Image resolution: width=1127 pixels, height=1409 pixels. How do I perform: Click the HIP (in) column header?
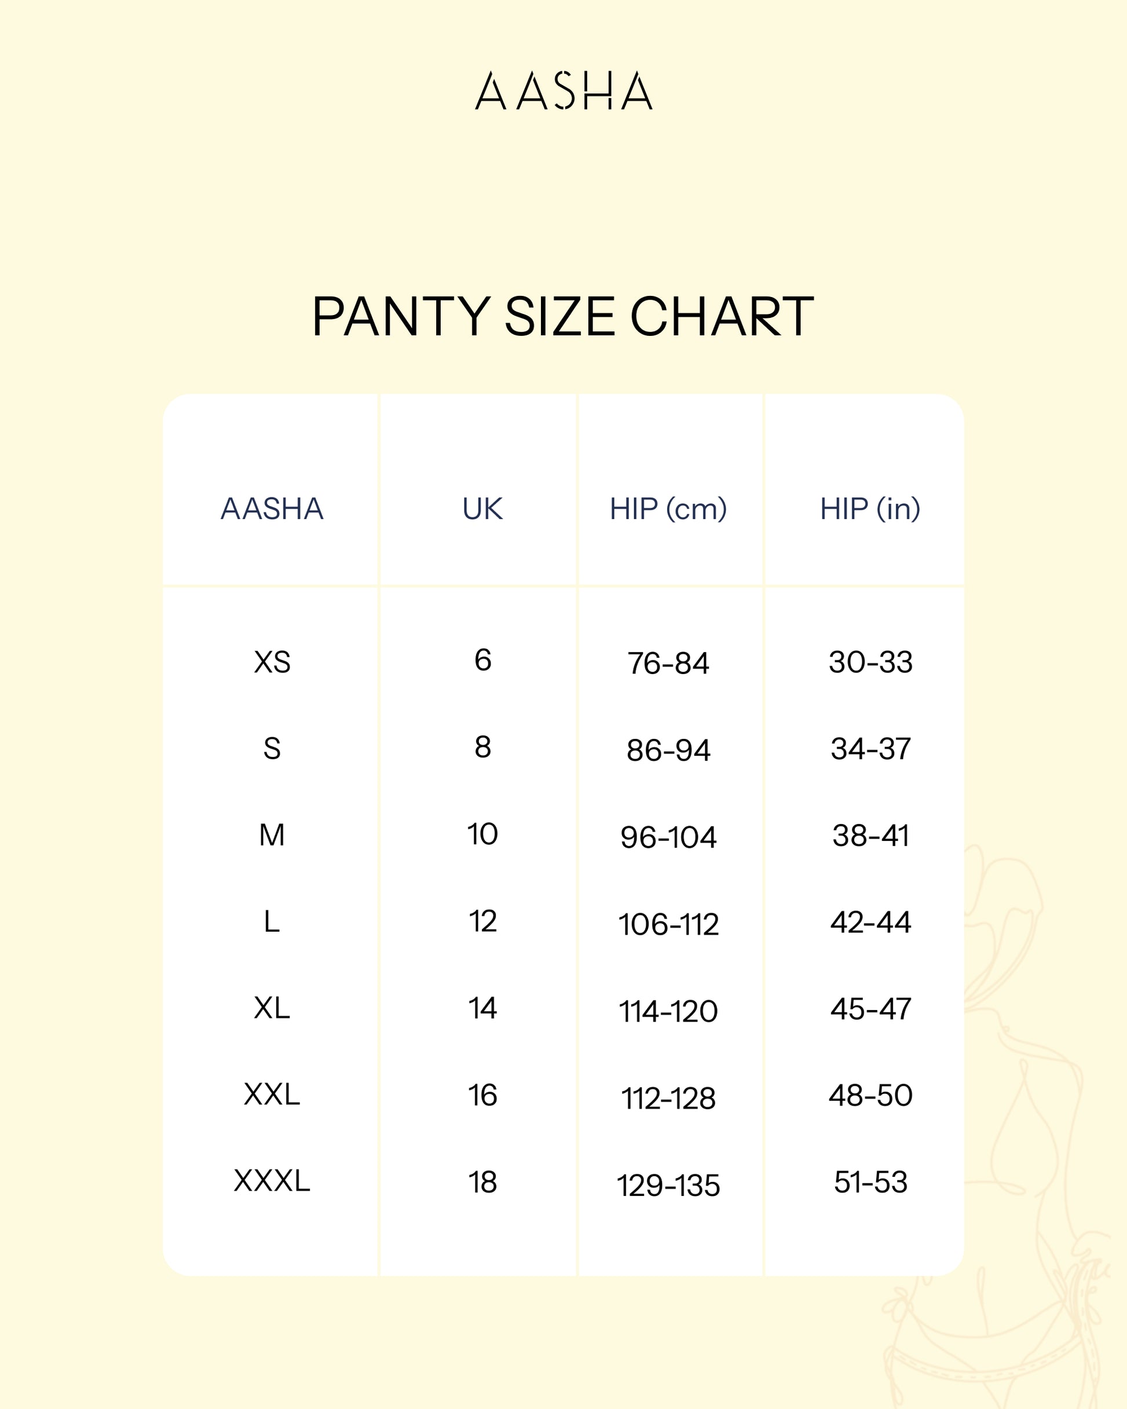(x=870, y=509)
